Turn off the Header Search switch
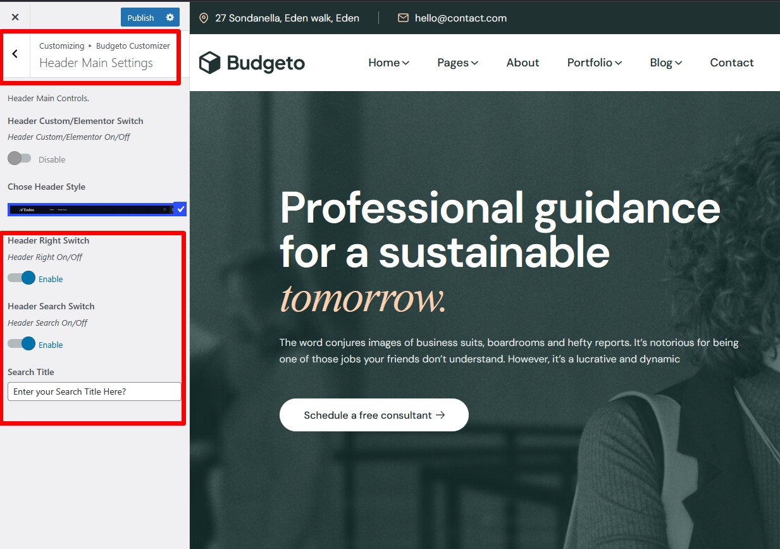The image size is (780, 549). [22, 344]
